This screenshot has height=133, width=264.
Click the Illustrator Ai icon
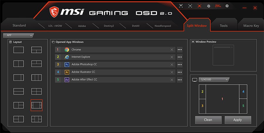pos(67,72)
